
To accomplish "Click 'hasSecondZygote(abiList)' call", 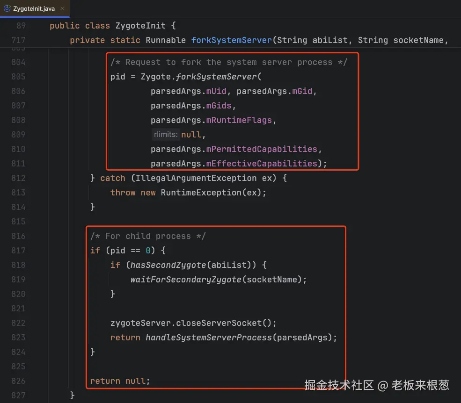I will (x=193, y=265).
